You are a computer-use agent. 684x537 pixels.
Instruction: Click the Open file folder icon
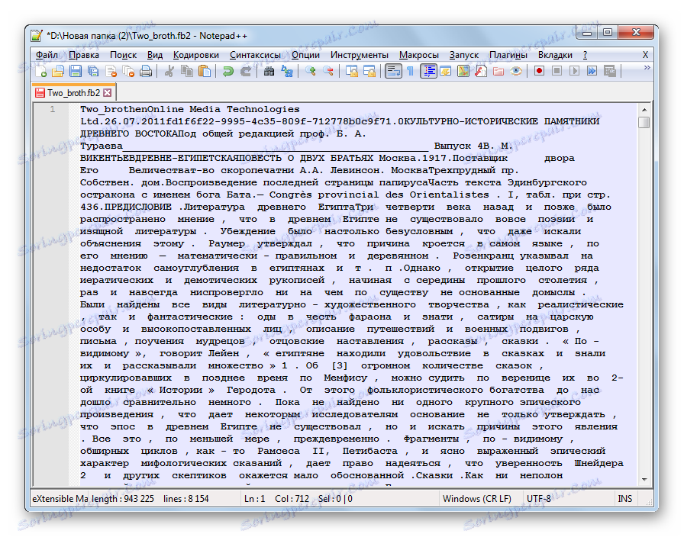(58, 71)
